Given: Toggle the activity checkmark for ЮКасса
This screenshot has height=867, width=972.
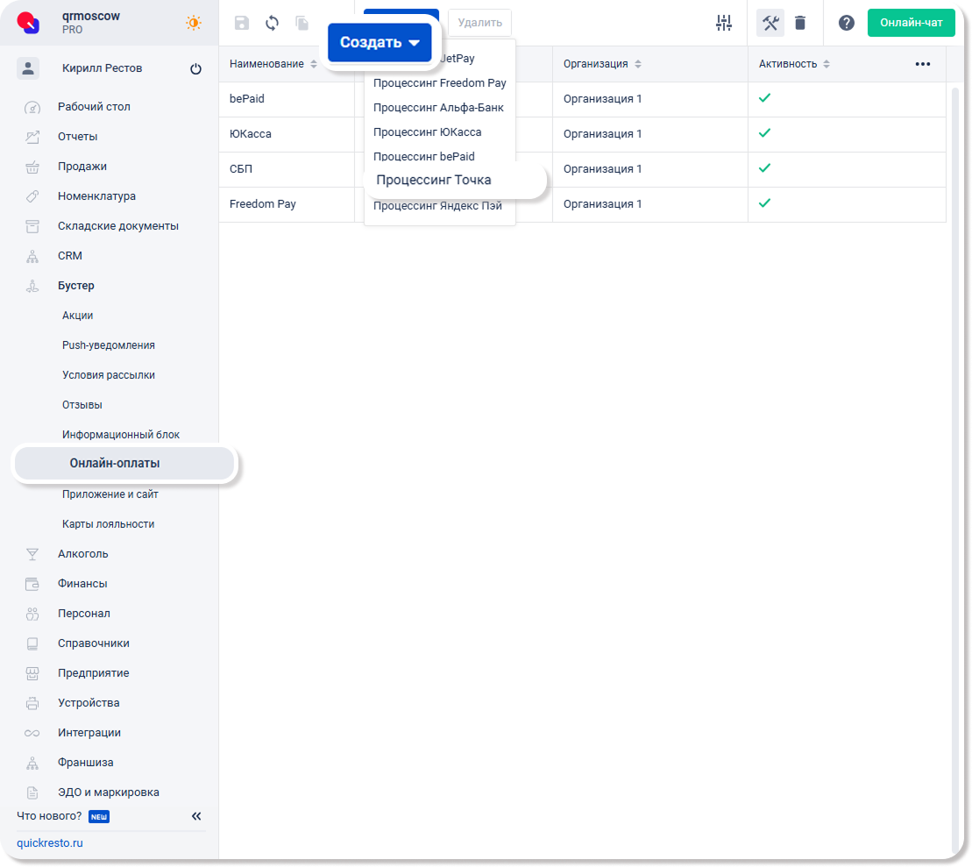Looking at the screenshot, I should click(x=764, y=133).
